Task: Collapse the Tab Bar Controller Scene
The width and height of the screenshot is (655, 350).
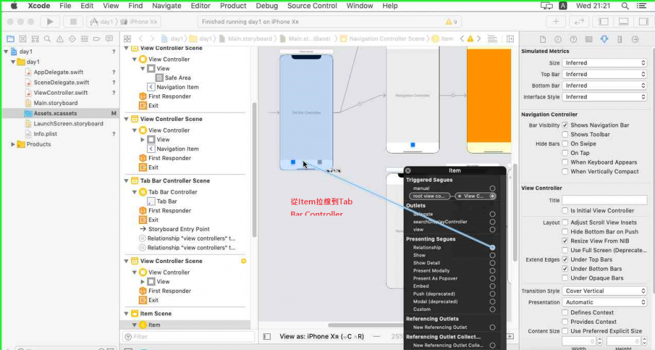Action: click(127, 181)
